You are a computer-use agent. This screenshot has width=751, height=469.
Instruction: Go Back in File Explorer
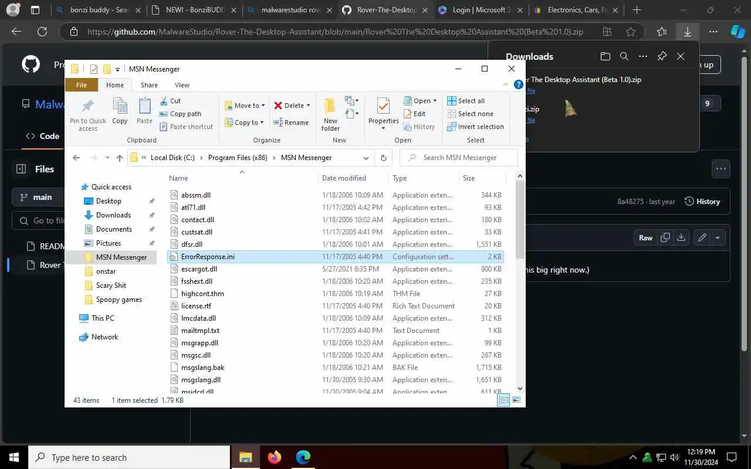click(76, 158)
